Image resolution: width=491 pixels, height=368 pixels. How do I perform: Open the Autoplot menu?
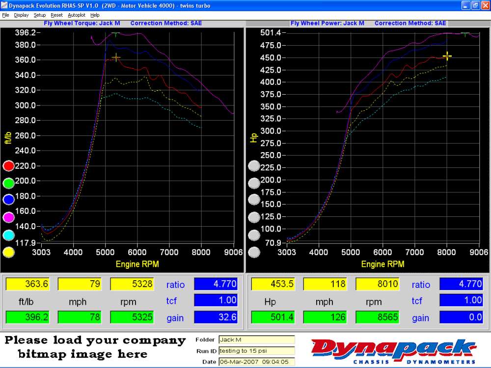tap(77, 15)
